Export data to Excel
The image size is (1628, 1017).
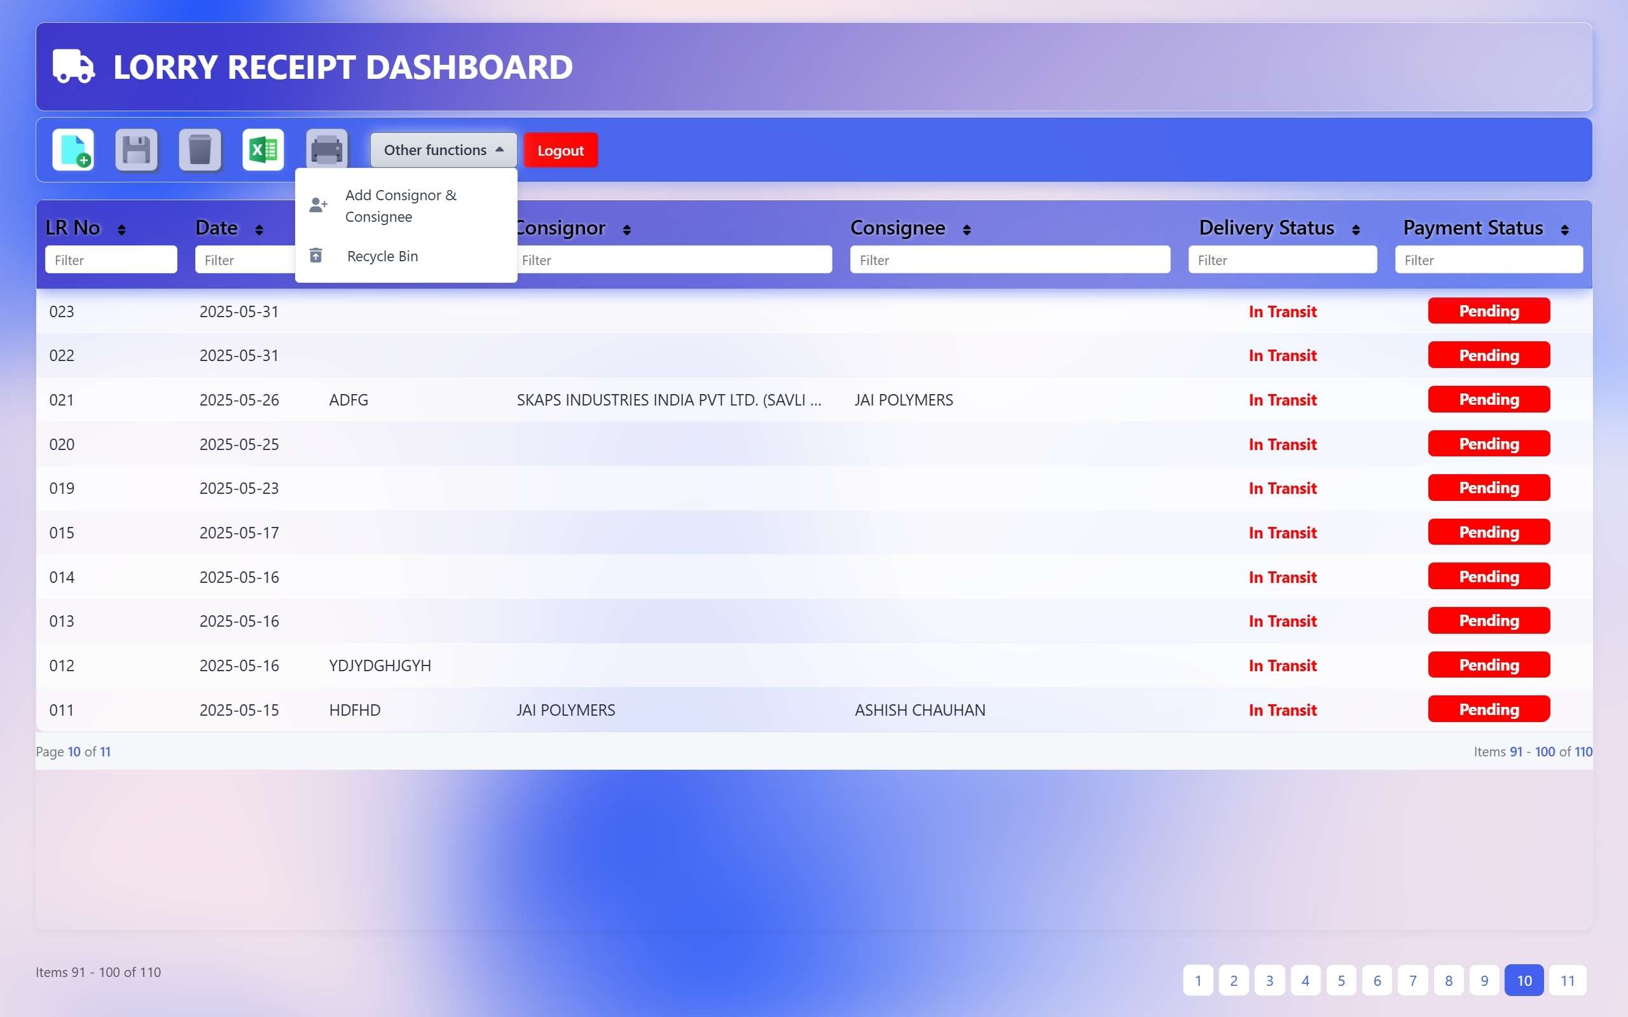(x=263, y=149)
